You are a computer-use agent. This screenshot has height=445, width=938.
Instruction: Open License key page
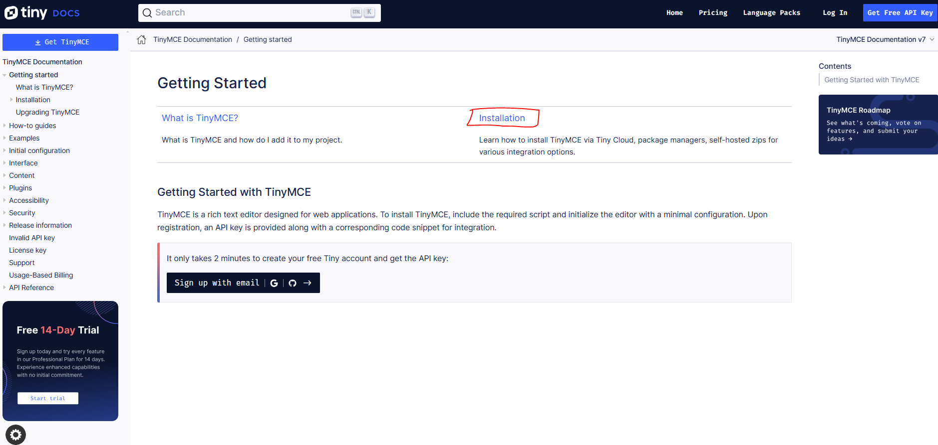pos(27,250)
